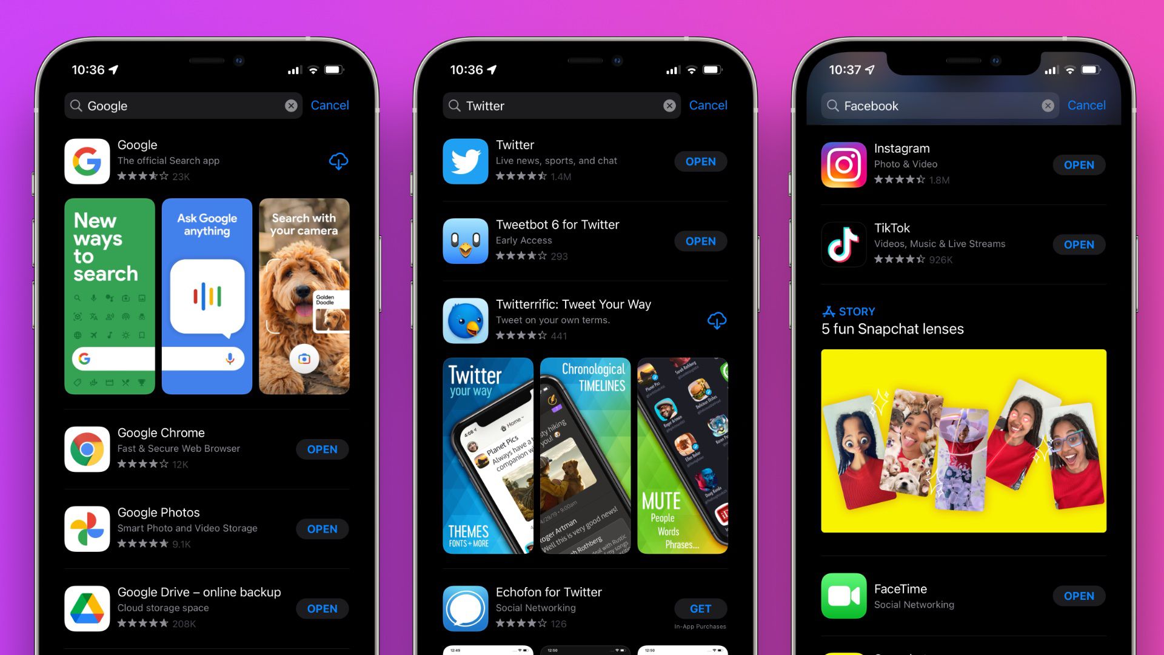Tap battery indicator in status bar
This screenshot has height=655, width=1164.
[336, 70]
